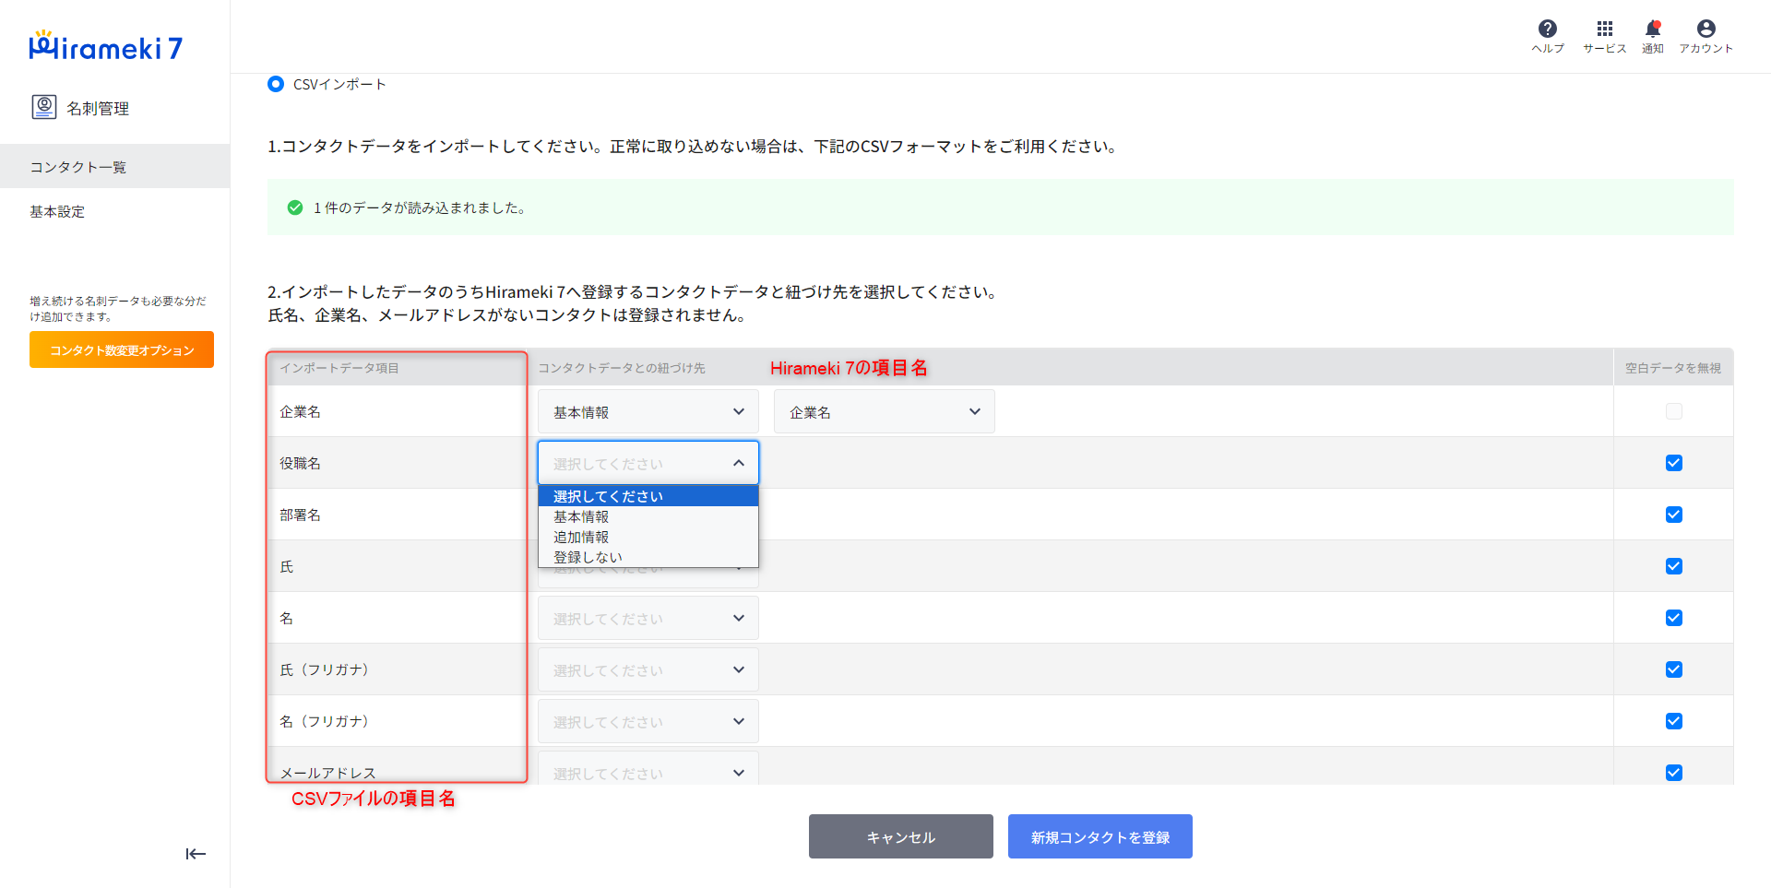Click the Hirameki 7 logo
This screenshot has height=888, width=1771.
(x=106, y=46)
